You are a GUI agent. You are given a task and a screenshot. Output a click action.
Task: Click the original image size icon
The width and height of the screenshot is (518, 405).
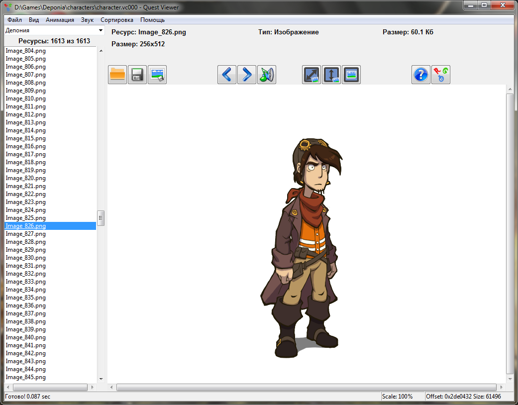click(351, 75)
